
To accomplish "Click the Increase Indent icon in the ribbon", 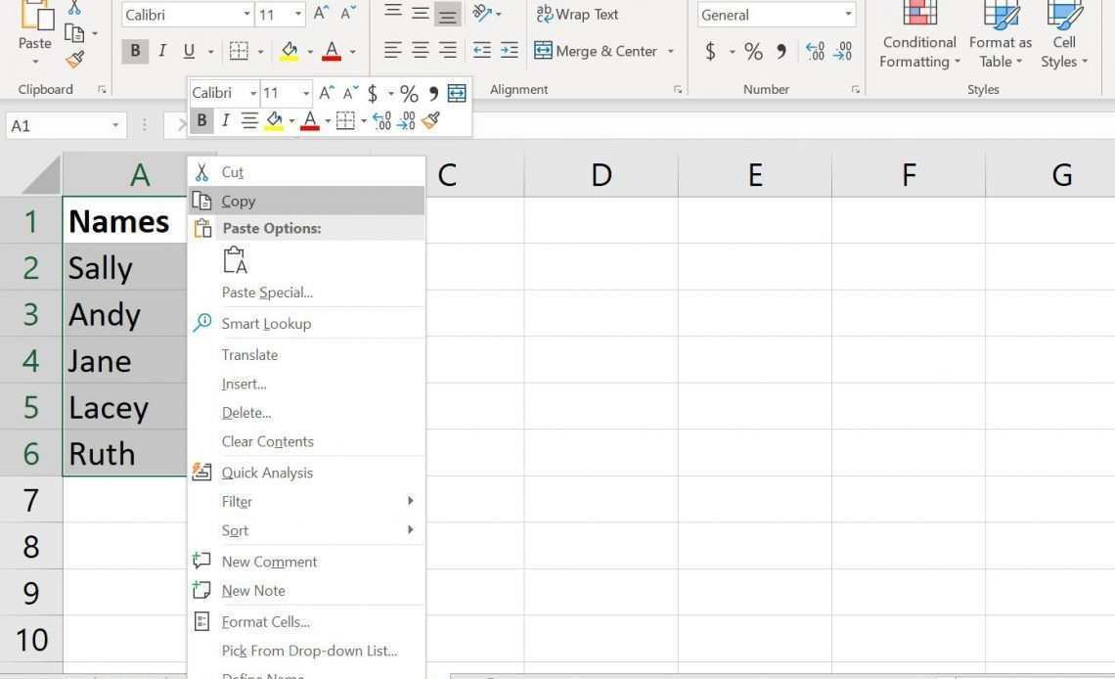I will pos(510,51).
